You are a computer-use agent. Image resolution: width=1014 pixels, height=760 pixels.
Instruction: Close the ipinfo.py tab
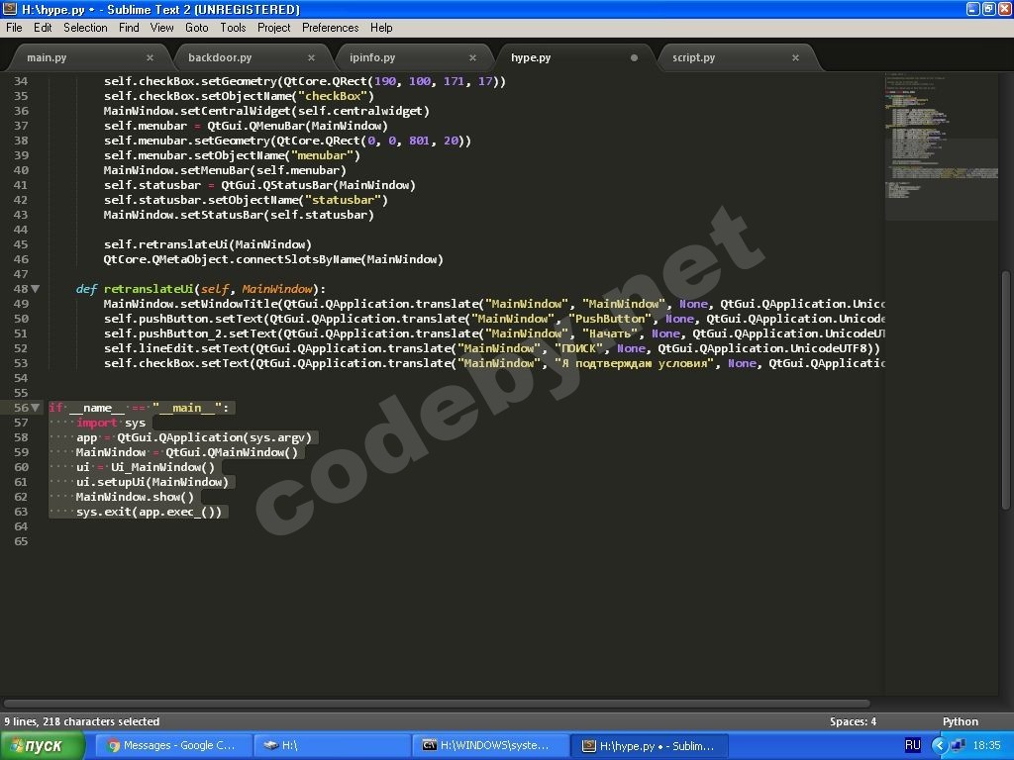[472, 58]
